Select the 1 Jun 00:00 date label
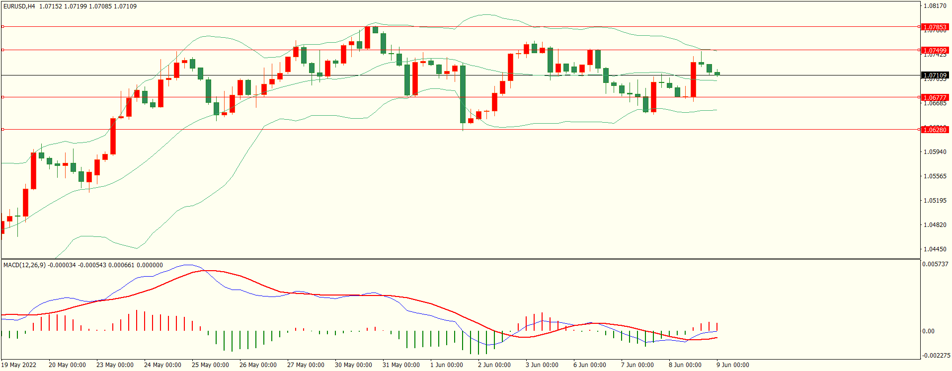This screenshot has height=371, width=952. [447, 365]
